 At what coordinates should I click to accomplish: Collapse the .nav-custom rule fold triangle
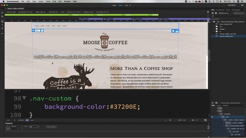click(x=24, y=98)
